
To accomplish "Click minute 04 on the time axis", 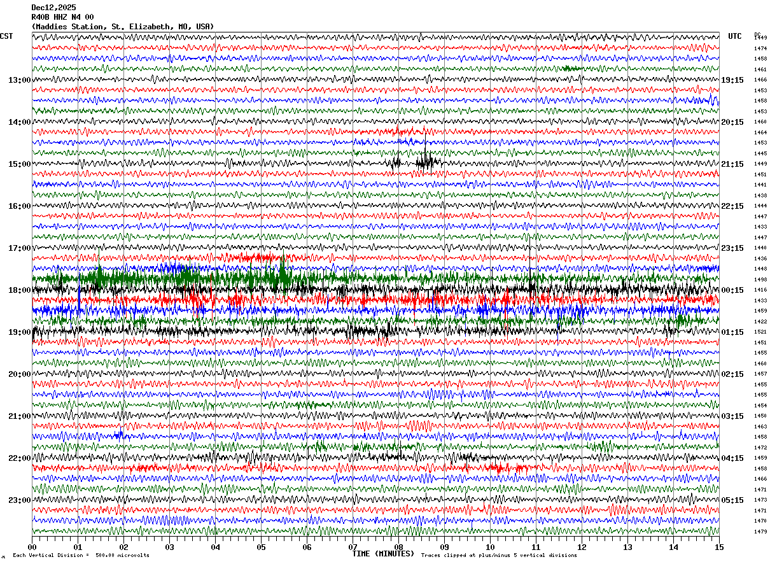I will pos(215,547).
